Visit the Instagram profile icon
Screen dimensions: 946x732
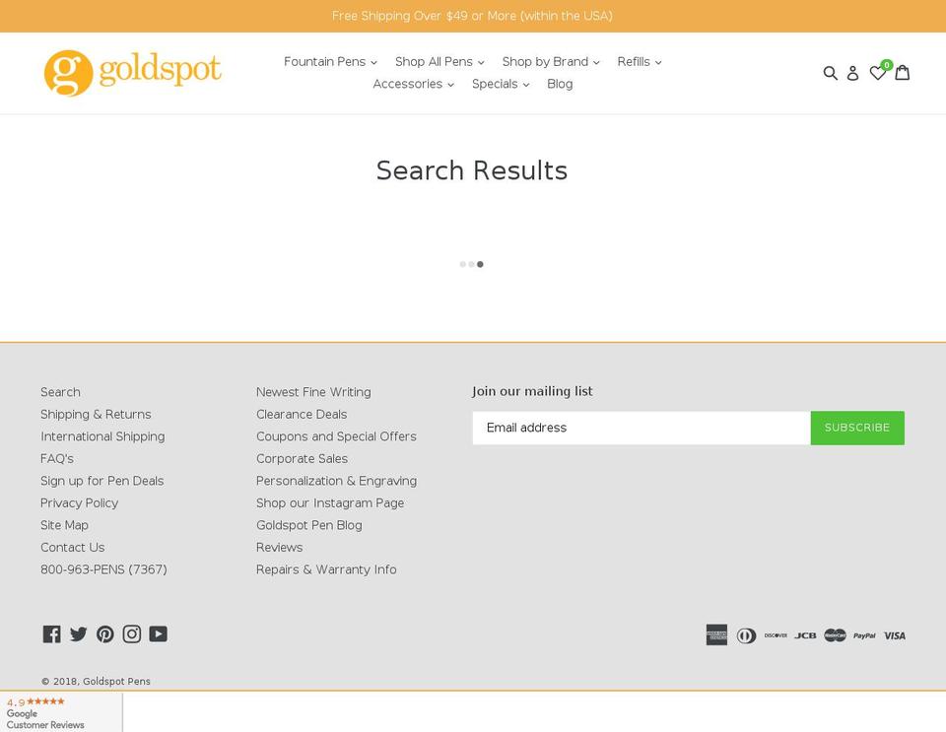pos(131,633)
